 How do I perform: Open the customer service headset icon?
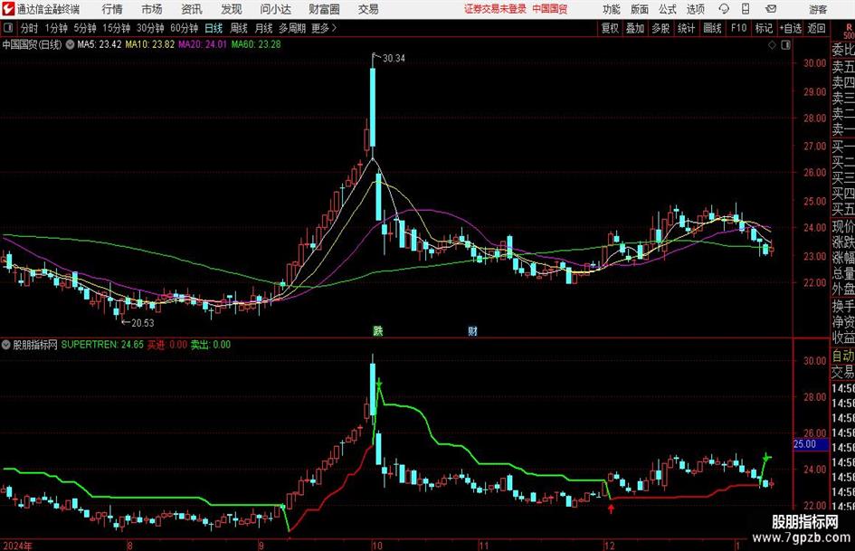724,9
